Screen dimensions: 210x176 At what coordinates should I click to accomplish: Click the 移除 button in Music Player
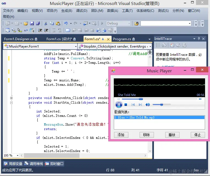pos(147,135)
